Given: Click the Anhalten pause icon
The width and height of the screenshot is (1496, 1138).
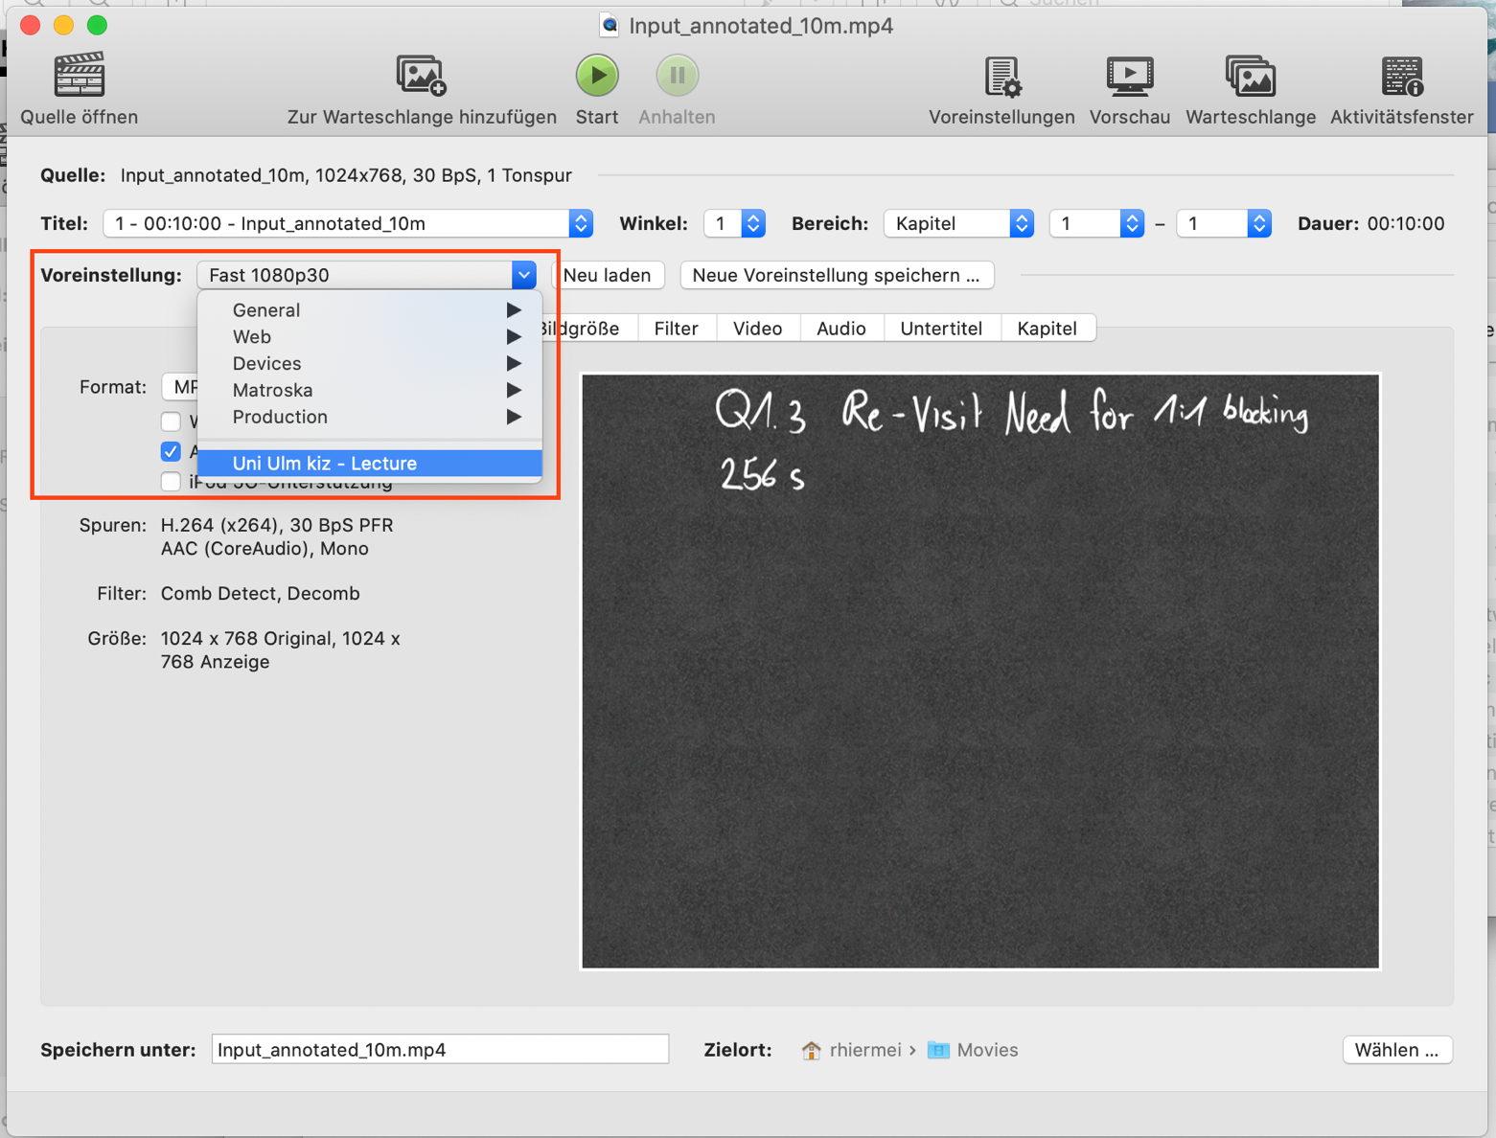Looking at the screenshot, I should 677,75.
